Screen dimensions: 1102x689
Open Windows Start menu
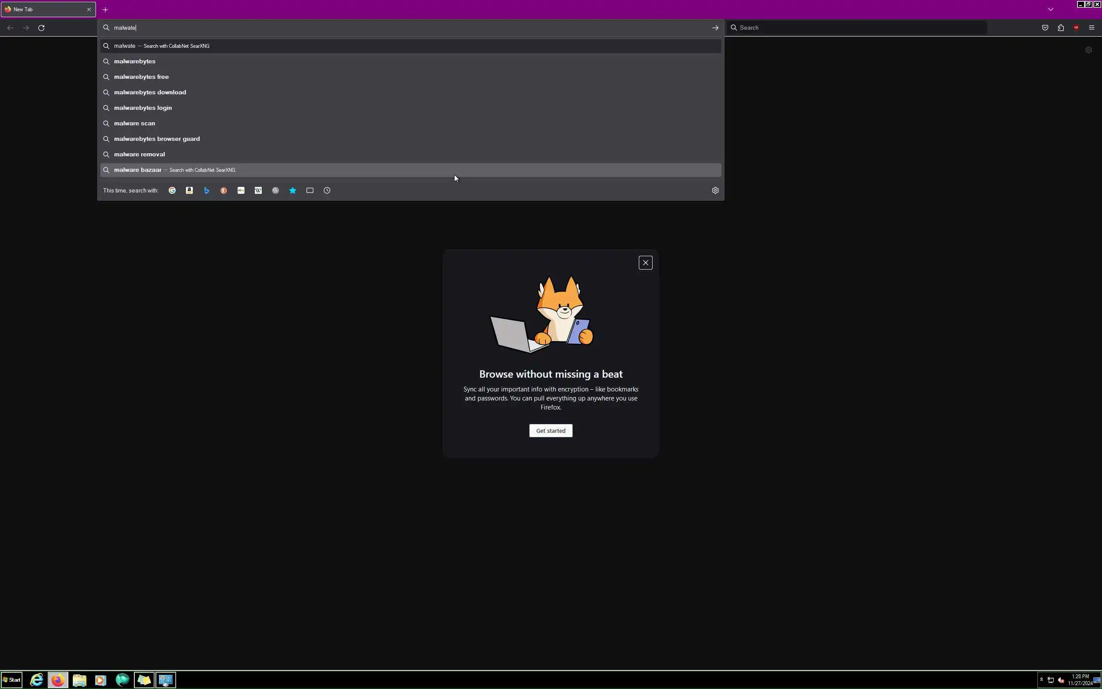coord(11,680)
